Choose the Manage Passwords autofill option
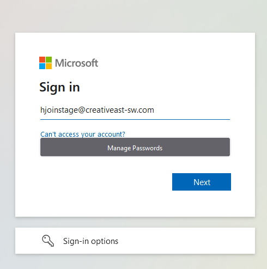The height and width of the screenshot is (269, 267). coord(135,147)
